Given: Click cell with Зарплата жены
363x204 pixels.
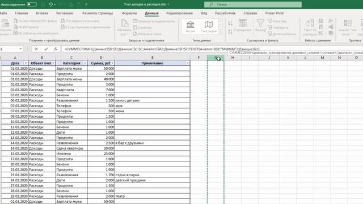Looking at the screenshot, I should coord(71,79).
